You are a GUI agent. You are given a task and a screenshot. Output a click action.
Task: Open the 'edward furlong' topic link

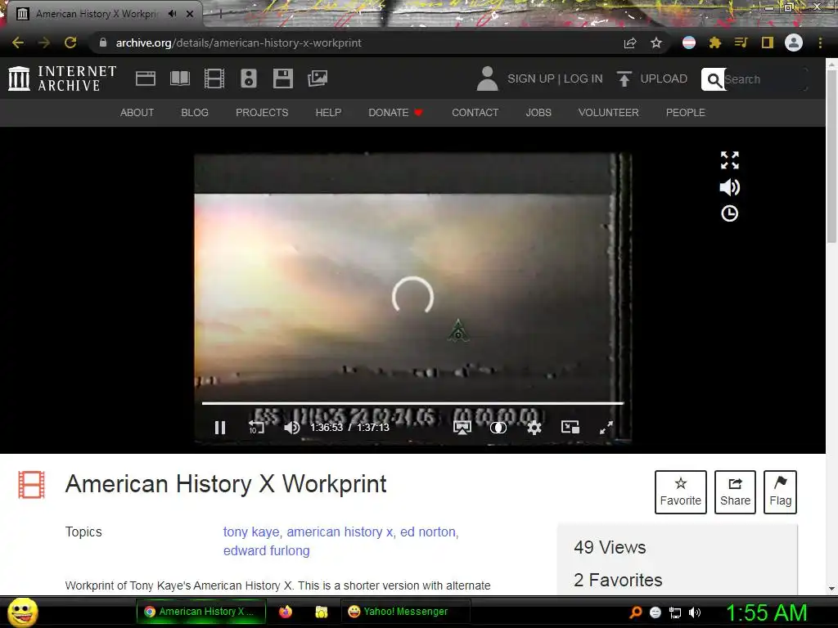pos(266,550)
